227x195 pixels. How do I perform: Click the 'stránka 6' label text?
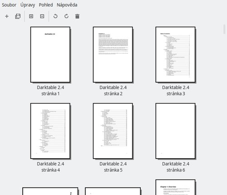click(x=176, y=170)
